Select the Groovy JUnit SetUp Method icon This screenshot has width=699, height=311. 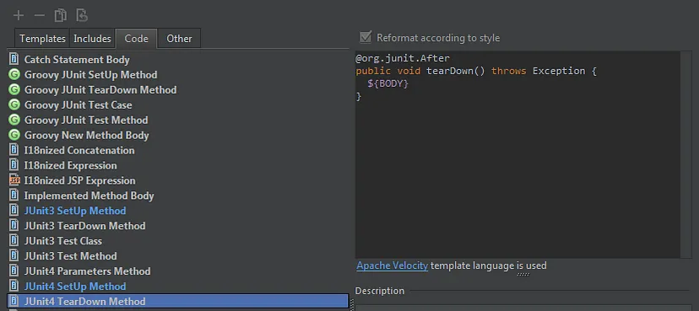(14, 74)
